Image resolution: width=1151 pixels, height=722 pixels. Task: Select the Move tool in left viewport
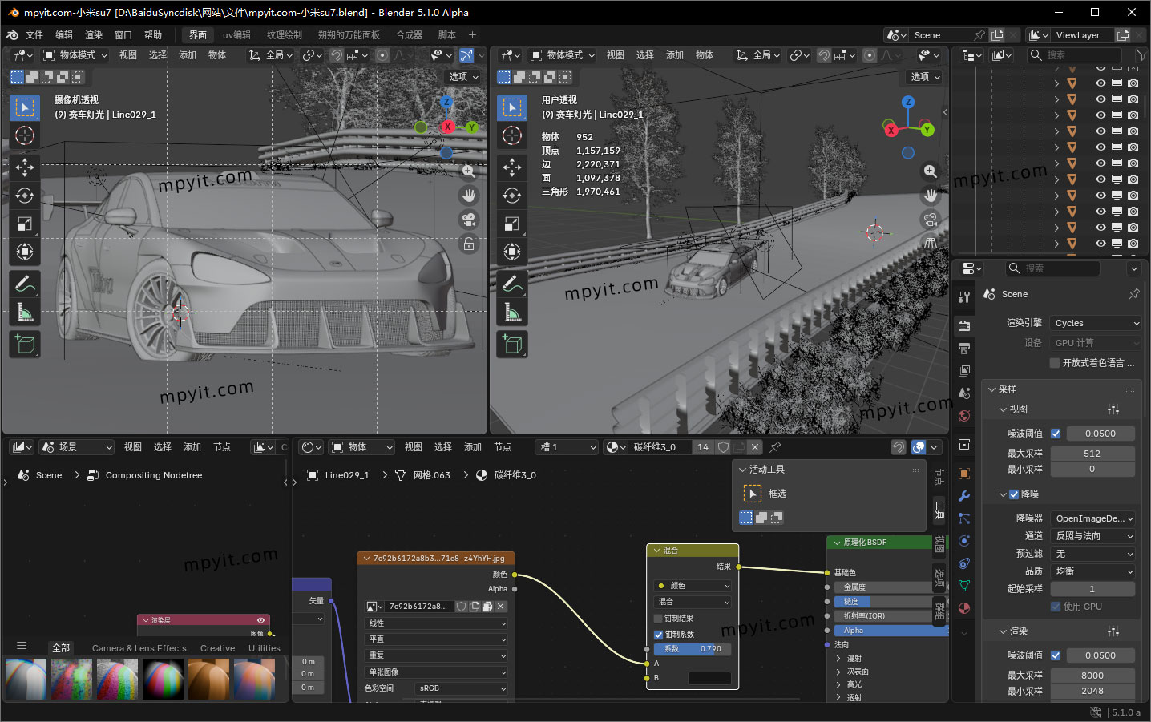tap(25, 167)
